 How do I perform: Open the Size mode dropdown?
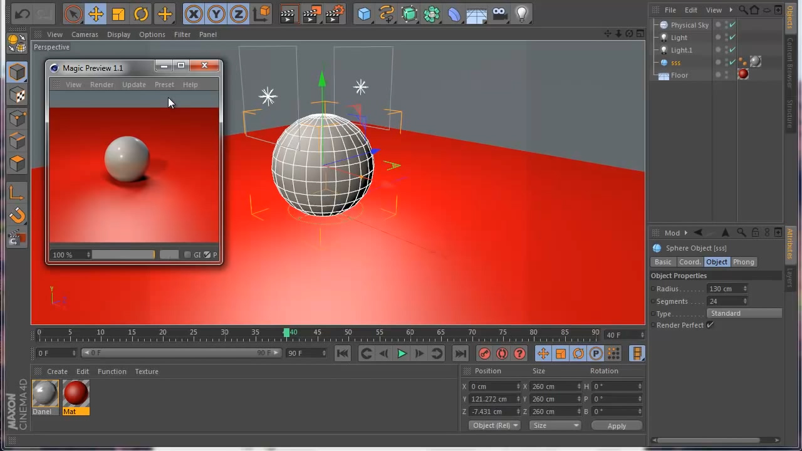[555, 425]
